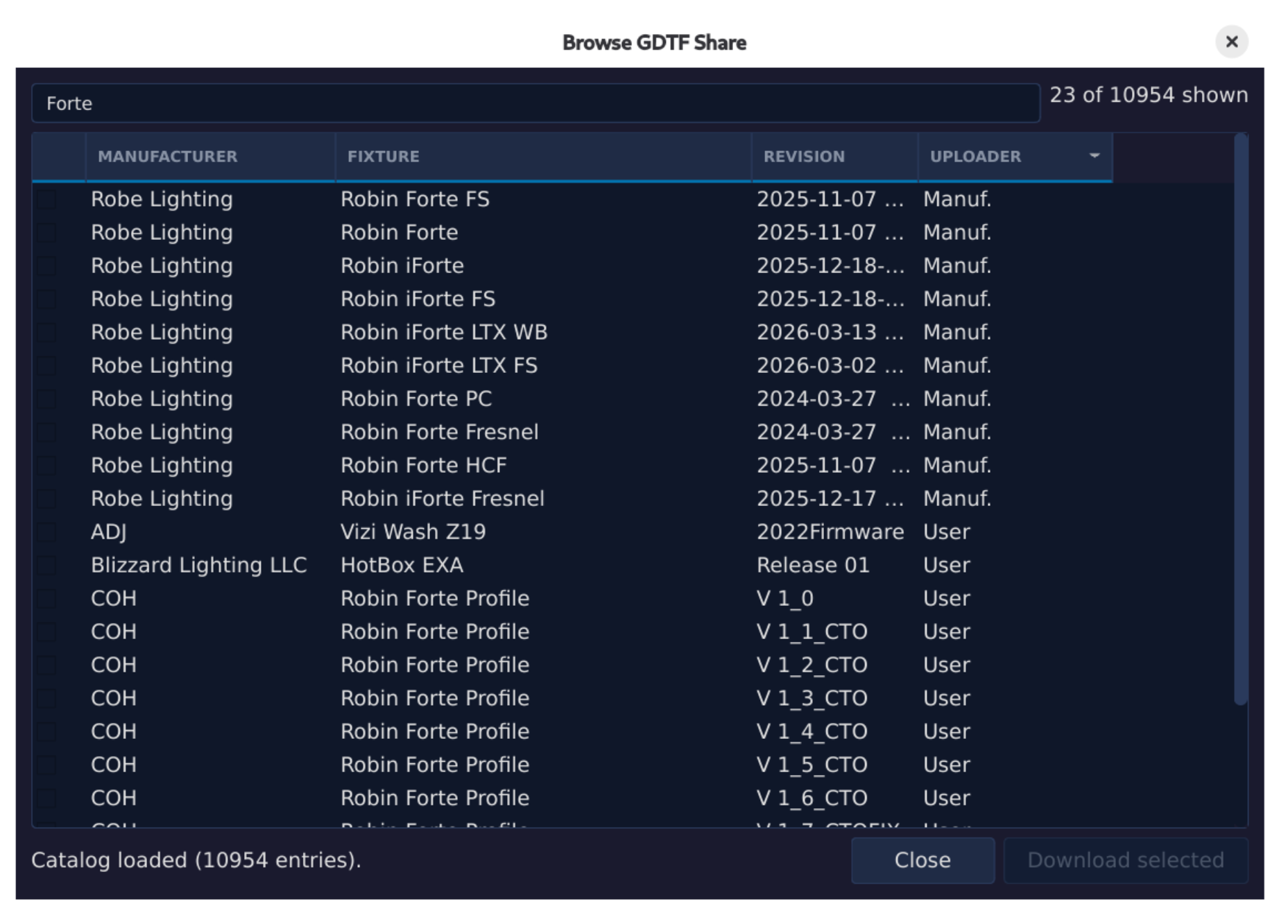The height and width of the screenshot is (915, 1279).
Task: Tick the checkbox for revision V 1_6_CTO
Action: [47, 799]
